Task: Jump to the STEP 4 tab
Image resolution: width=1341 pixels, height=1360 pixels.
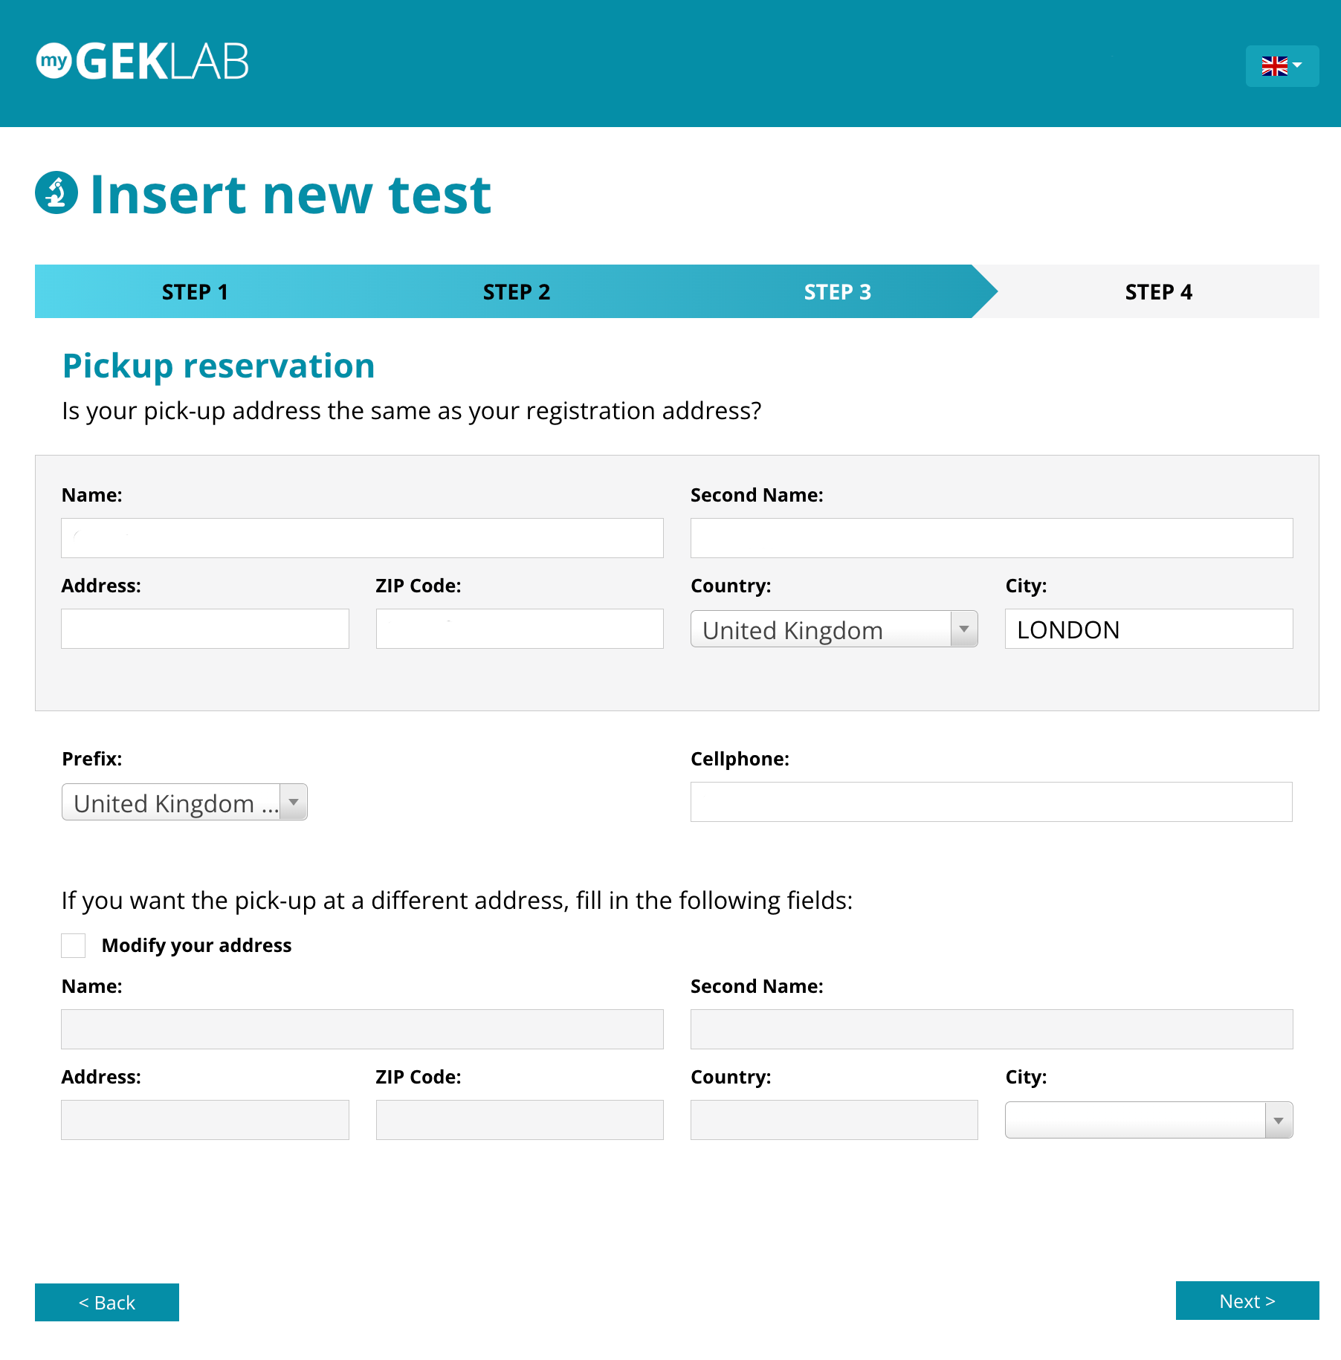Action: 1158,292
